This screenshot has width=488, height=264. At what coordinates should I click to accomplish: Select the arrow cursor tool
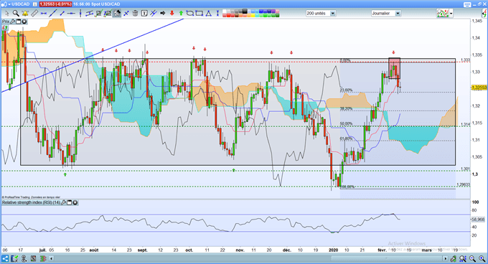tap(7, 14)
